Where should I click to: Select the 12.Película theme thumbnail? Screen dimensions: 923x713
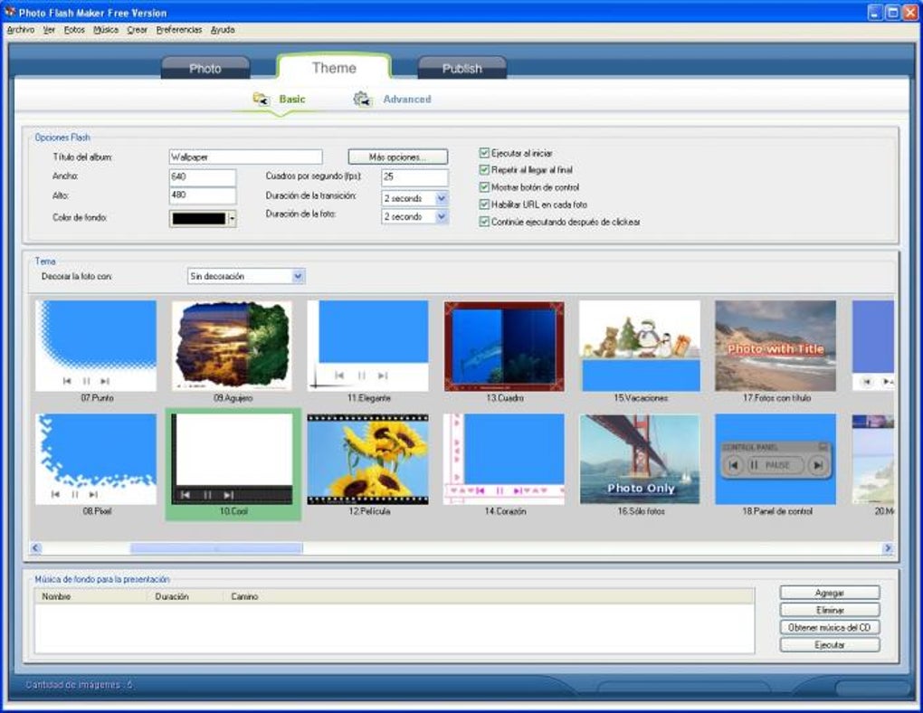coord(367,457)
